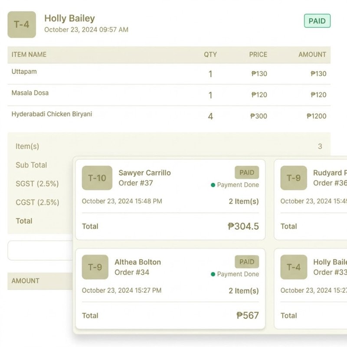Click the ₱120 price for Masala Dosa
The image size is (347, 347).
[x=259, y=95]
